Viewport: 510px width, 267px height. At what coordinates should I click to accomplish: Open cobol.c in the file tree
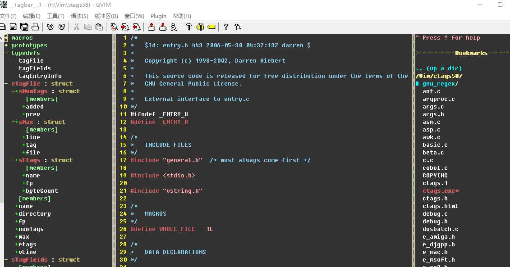[x=435, y=168]
